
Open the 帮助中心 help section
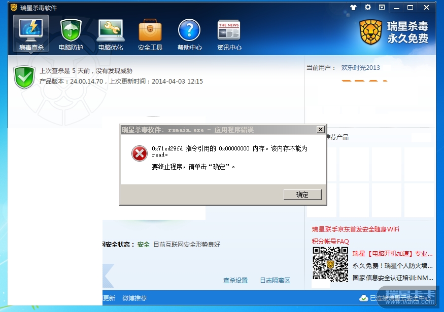pos(189,34)
